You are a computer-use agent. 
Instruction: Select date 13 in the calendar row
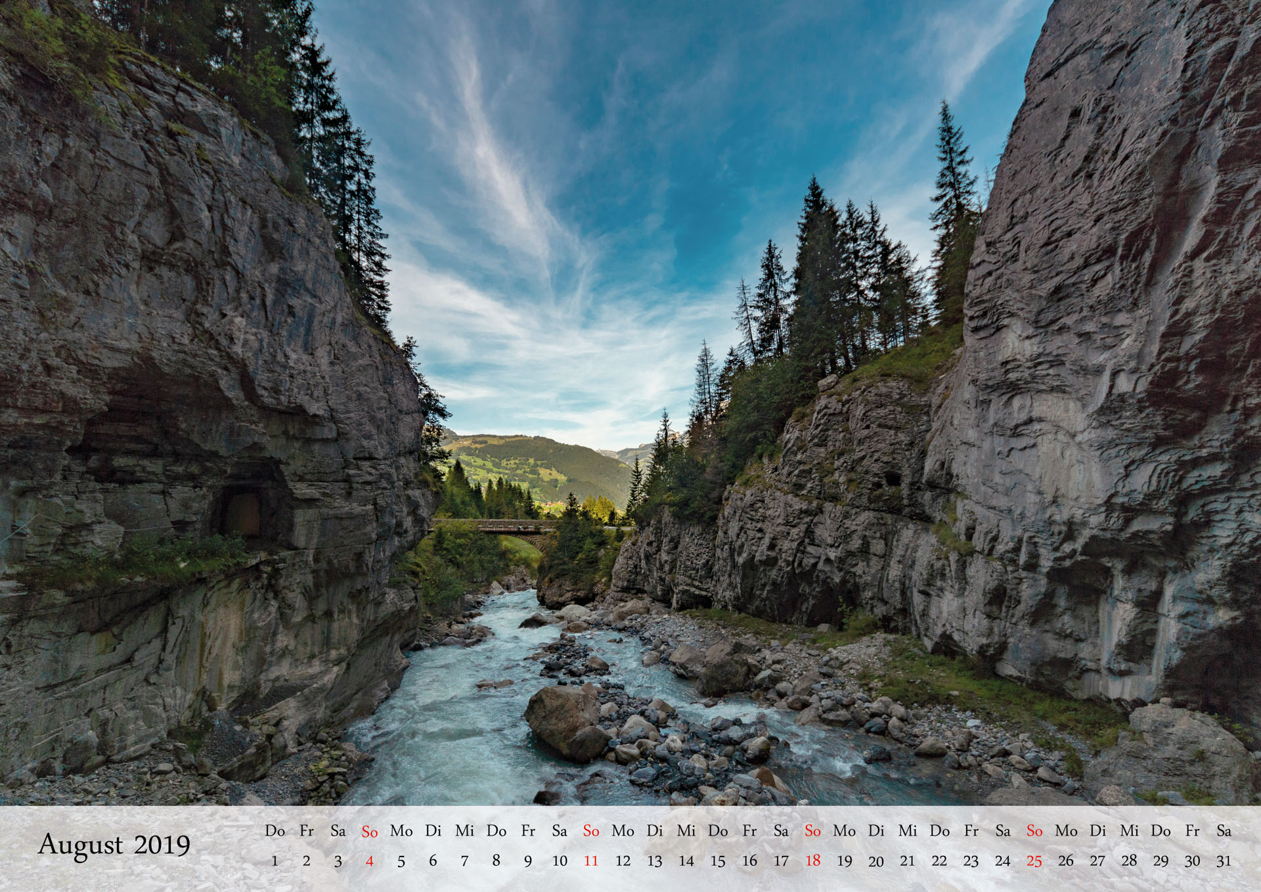tap(654, 860)
